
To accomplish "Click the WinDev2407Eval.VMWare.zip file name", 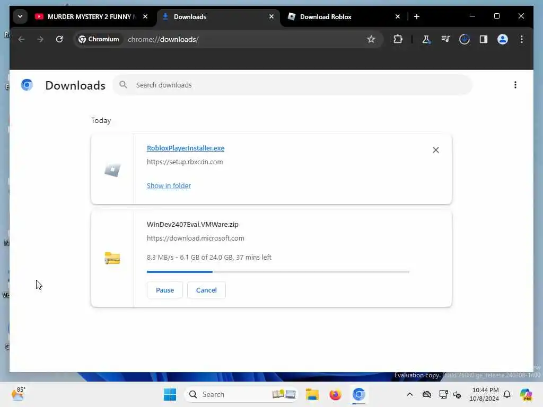I will pyautogui.click(x=192, y=224).
